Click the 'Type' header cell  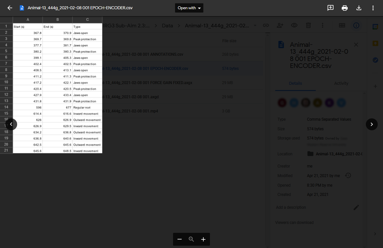coord(87,27)
